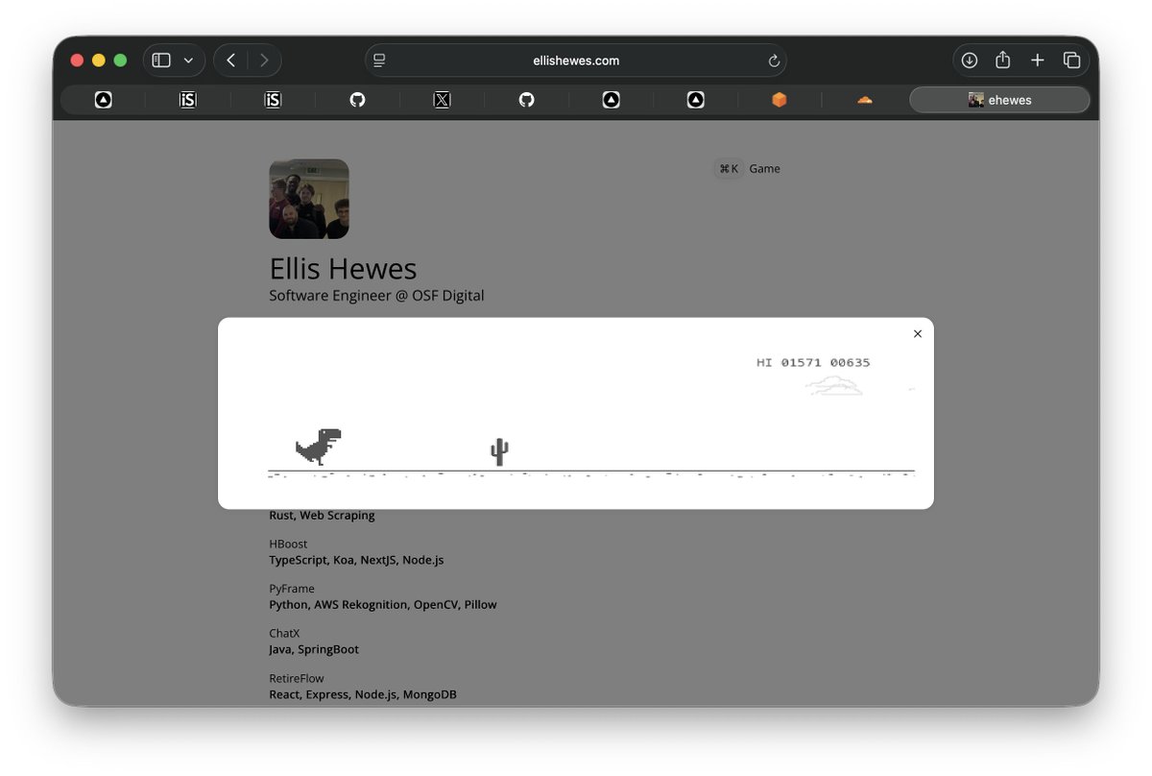Click the Rust, Web Scraping line

pos(322,516)
